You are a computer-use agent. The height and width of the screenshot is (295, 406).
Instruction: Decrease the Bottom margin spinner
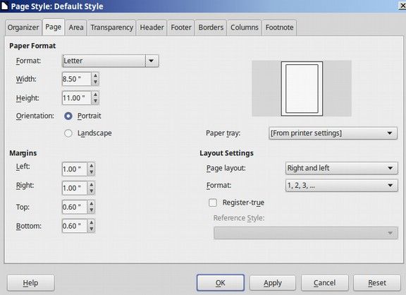pos(92,229)
